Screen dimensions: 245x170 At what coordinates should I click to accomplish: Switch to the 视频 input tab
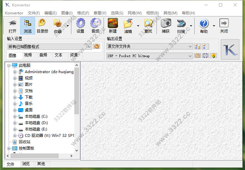[28, 55]
